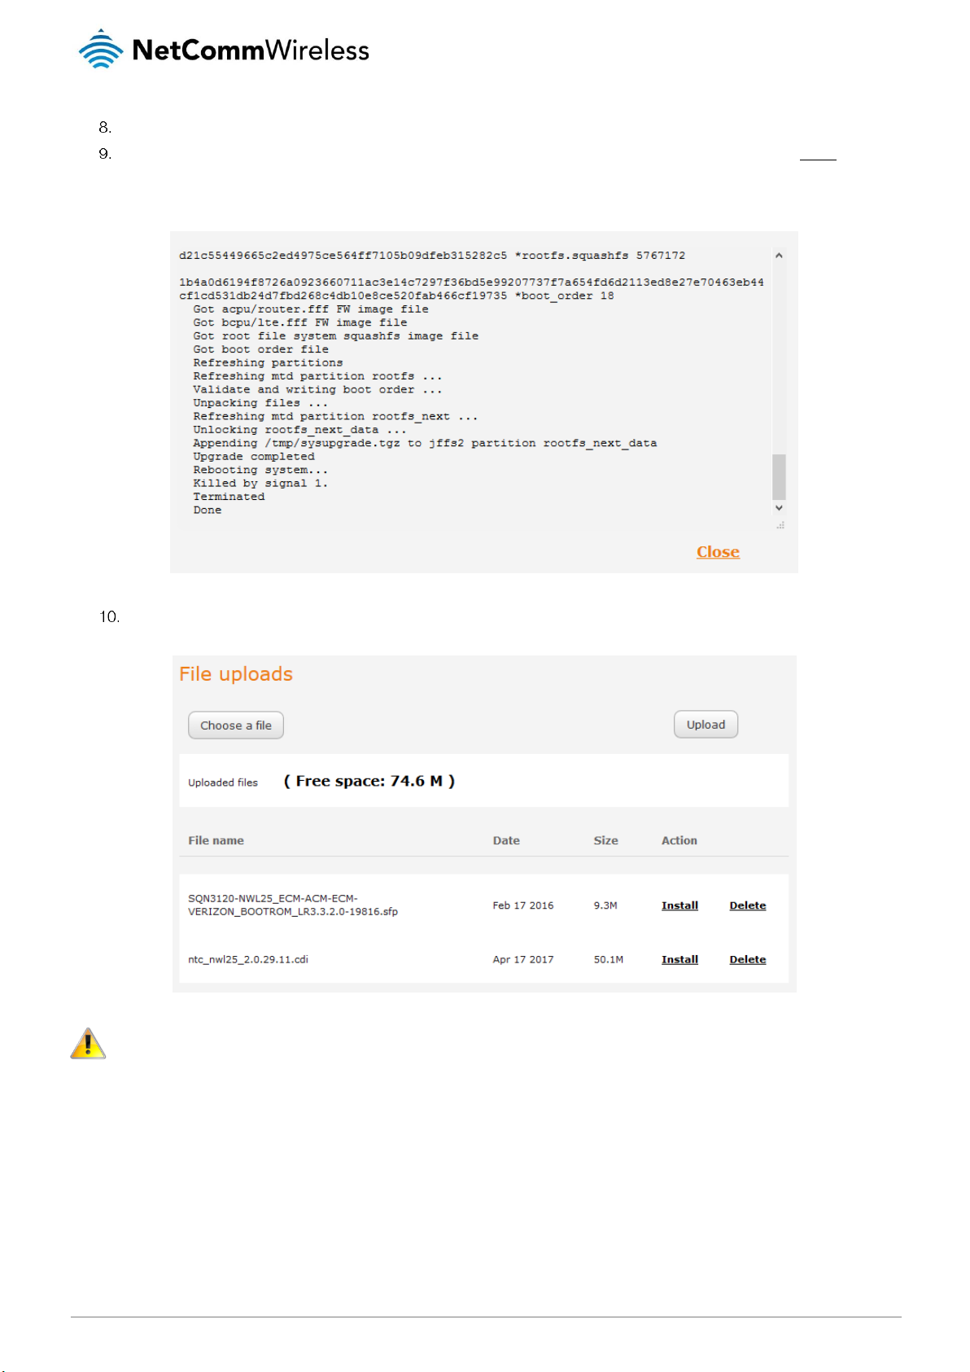Delete the SQN3120 BOOTROM .sfp file
The image size is (970, 1372).
click(747, 905)
